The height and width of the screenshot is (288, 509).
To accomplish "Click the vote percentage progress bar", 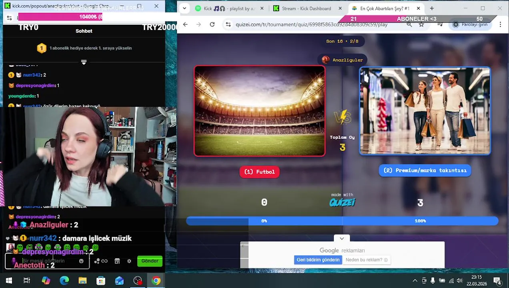I will click(342, 221).
